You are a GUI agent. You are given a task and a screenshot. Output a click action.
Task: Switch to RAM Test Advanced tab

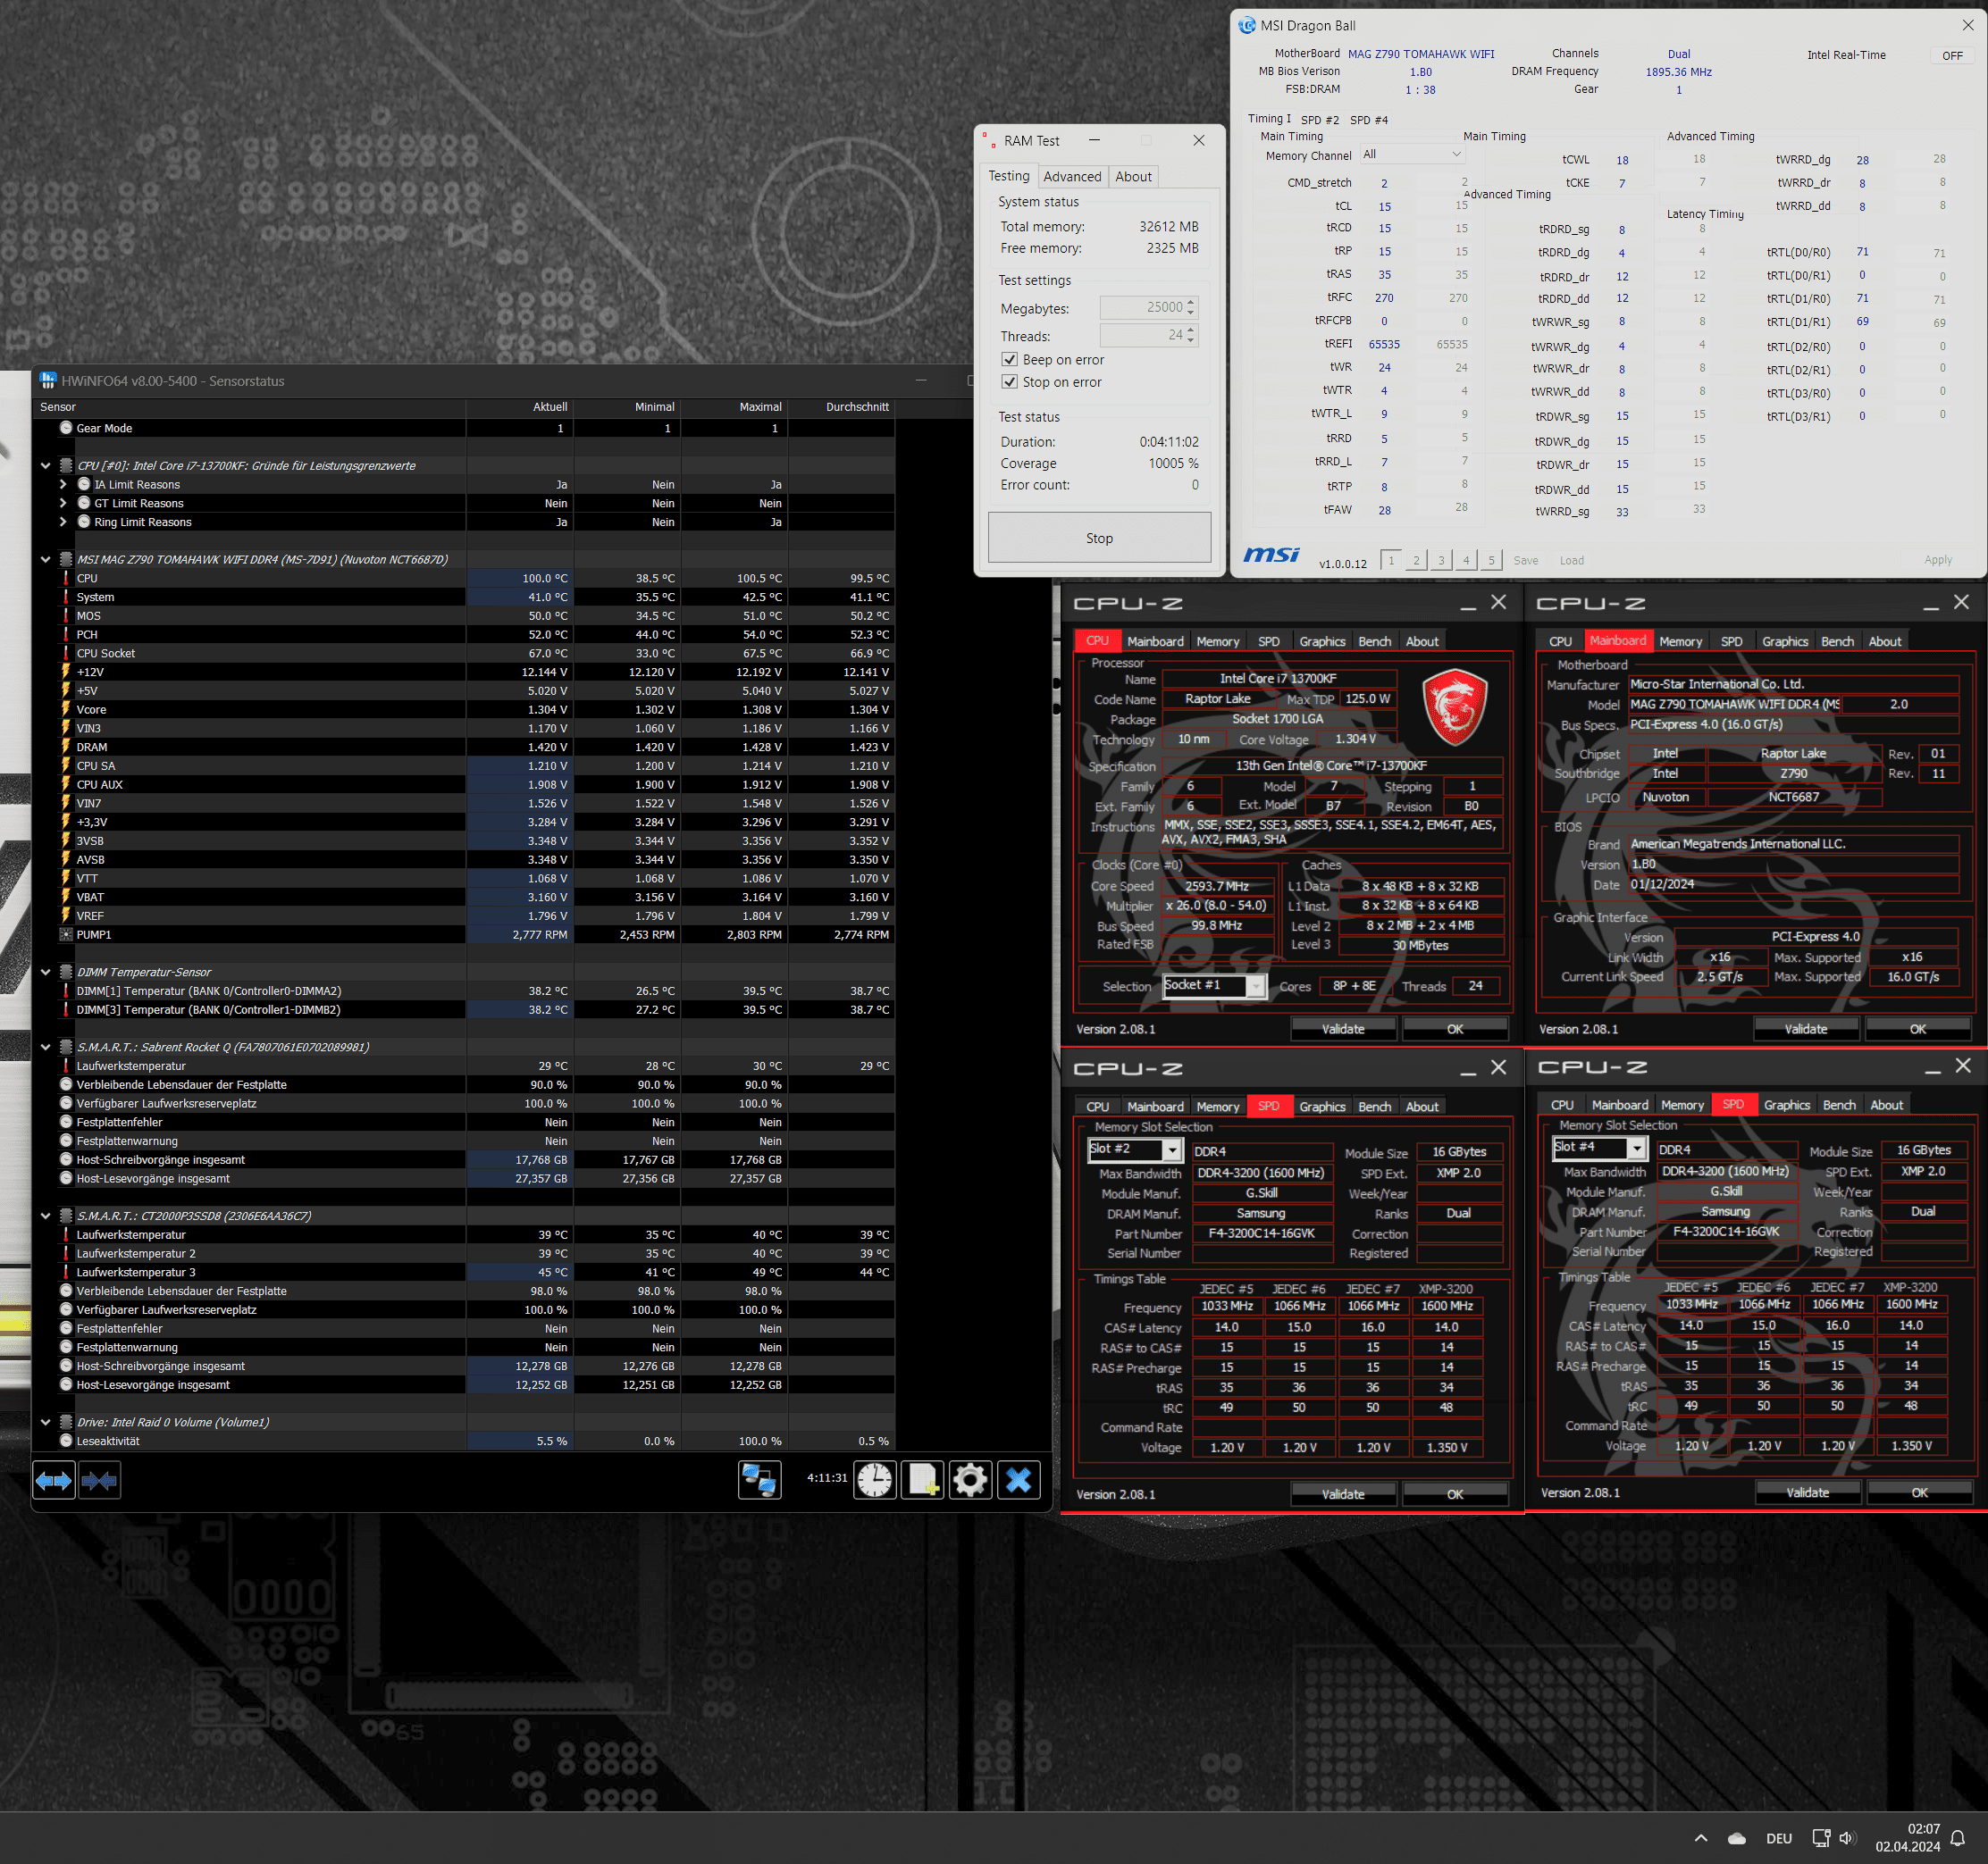[x=1072, y=177]
